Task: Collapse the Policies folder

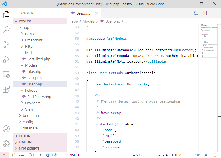Action: pos(40,90)
